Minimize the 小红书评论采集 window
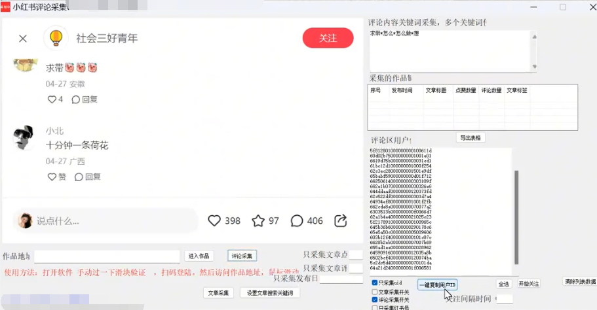The image size is (597, 310). 534,7
